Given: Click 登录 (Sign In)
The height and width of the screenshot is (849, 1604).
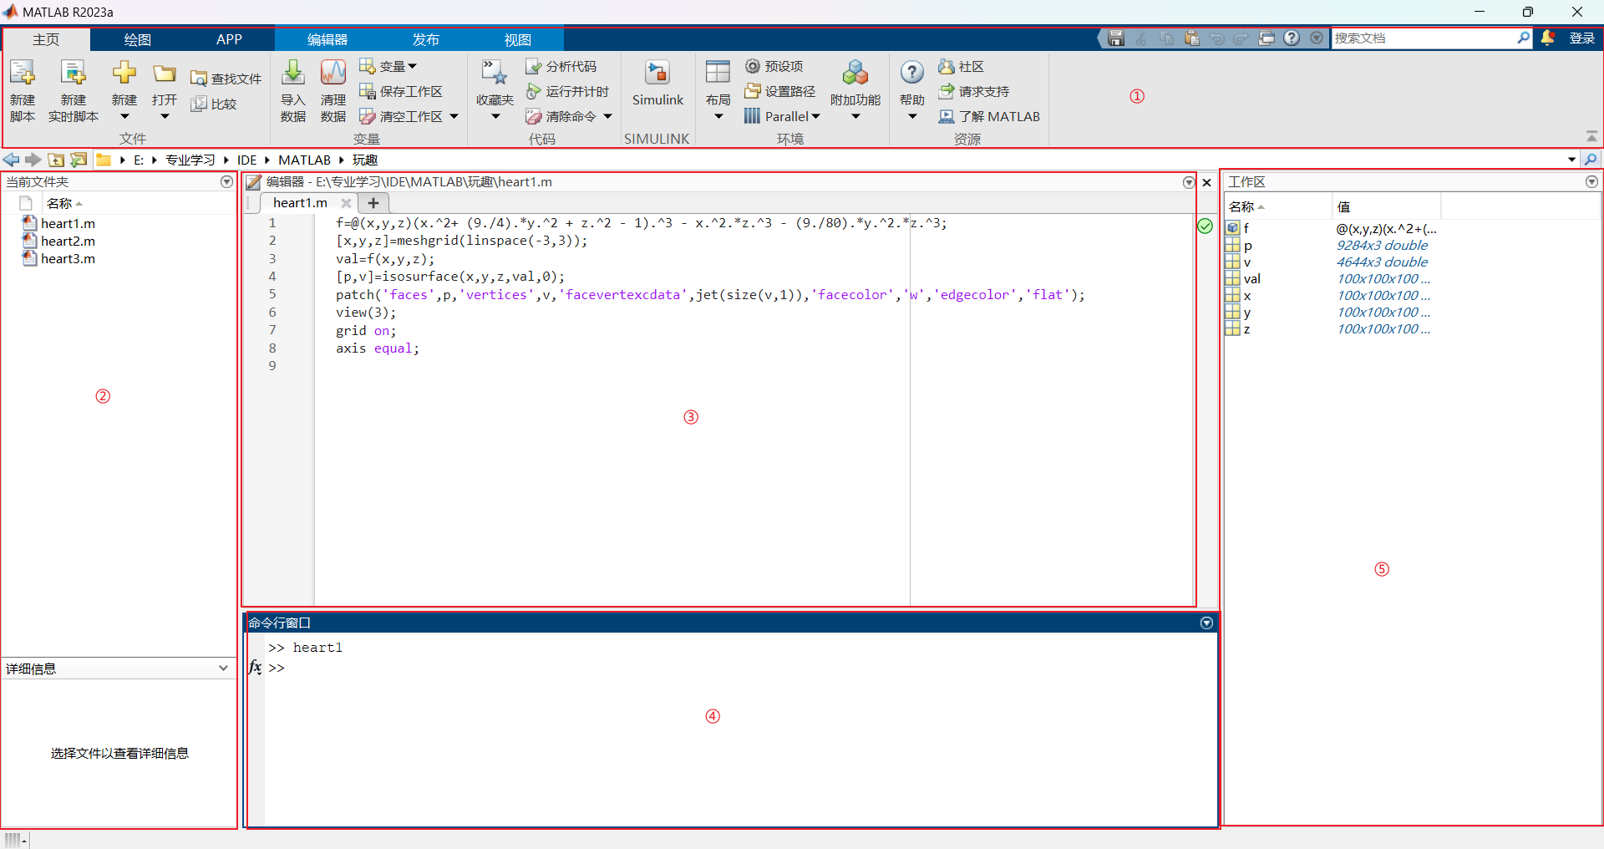Looking at the screenshot, I should click(1581, 38).
